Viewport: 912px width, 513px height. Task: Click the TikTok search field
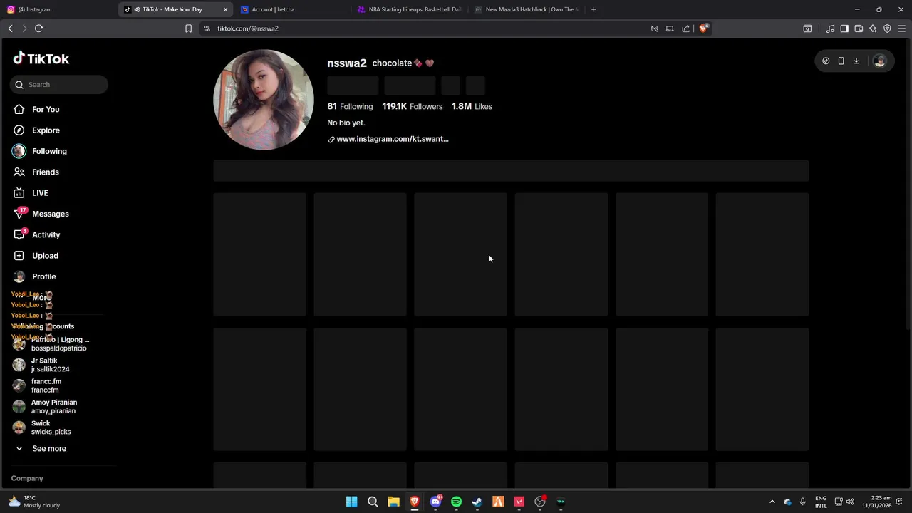click(59, 84)
